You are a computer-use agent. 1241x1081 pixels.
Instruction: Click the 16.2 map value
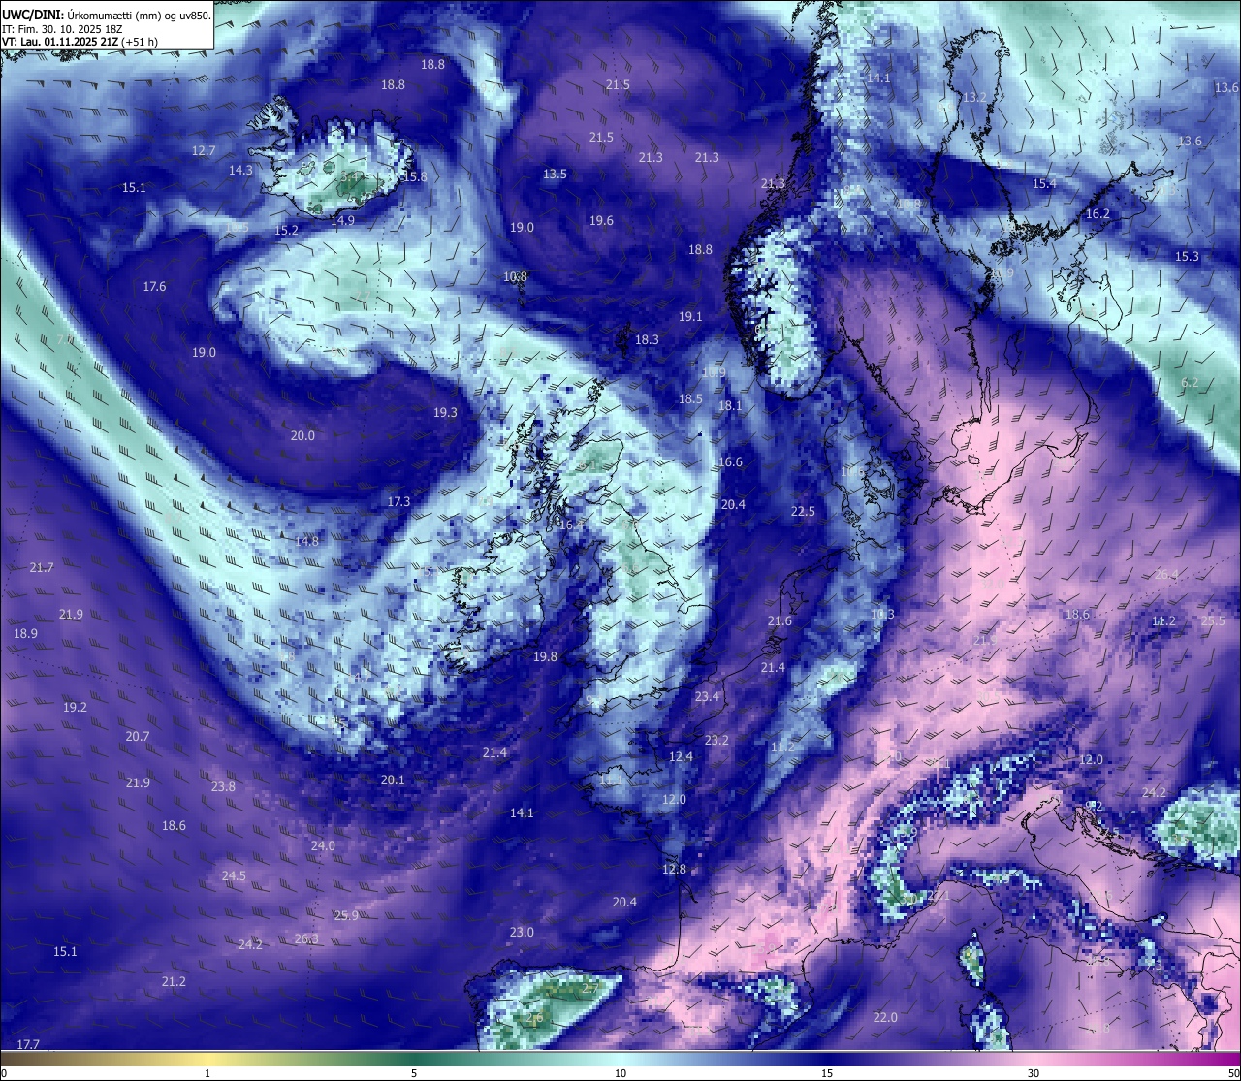tap(1098, 213)
